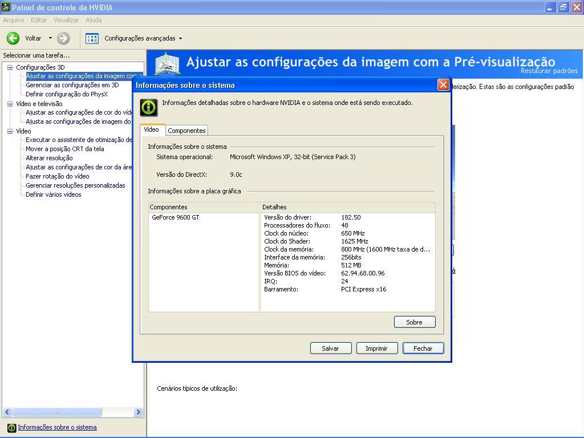584x438 pixels.
Task: Collapse the Configurações 3D tree node
Action: (x=10, y=67)
